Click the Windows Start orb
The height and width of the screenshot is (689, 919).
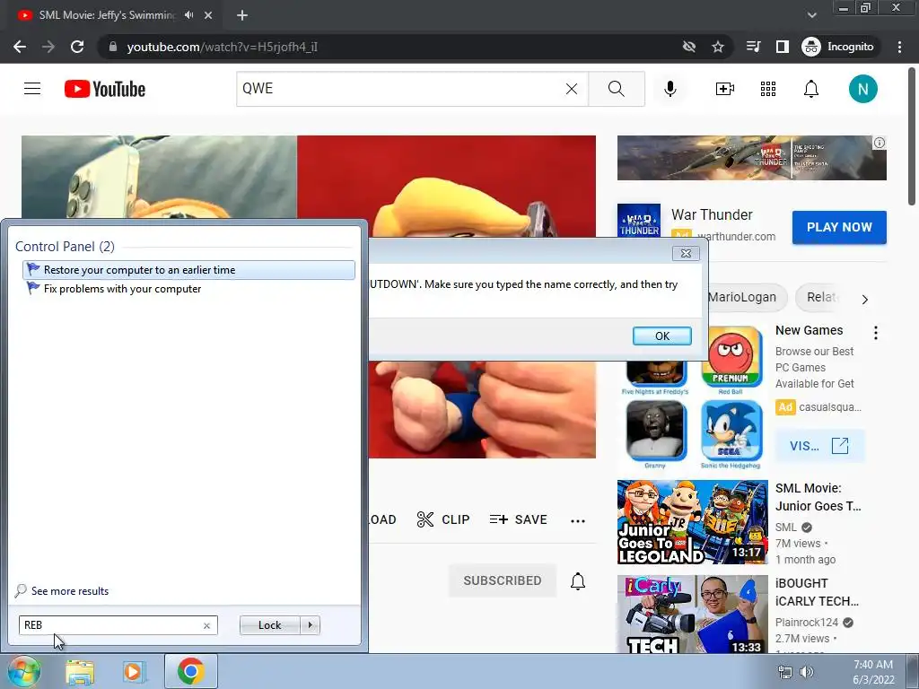(22, 671)
